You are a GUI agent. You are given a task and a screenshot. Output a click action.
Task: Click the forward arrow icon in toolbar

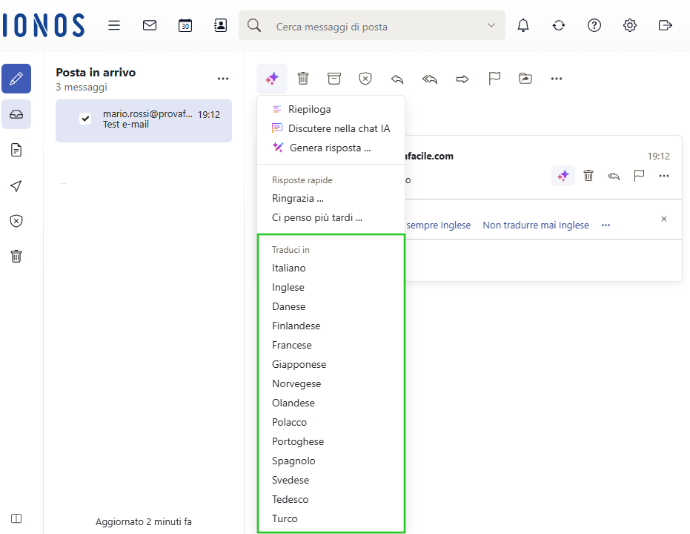pos(462,79)
